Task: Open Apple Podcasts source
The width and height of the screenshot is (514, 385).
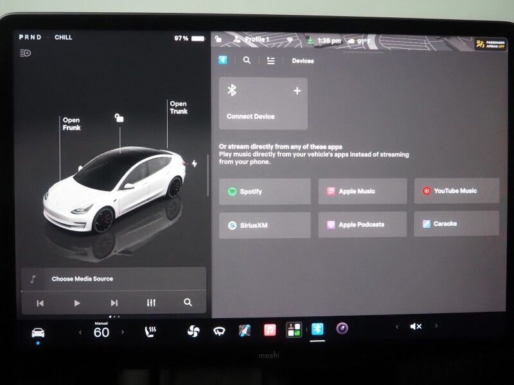Action: pos(362,225)
